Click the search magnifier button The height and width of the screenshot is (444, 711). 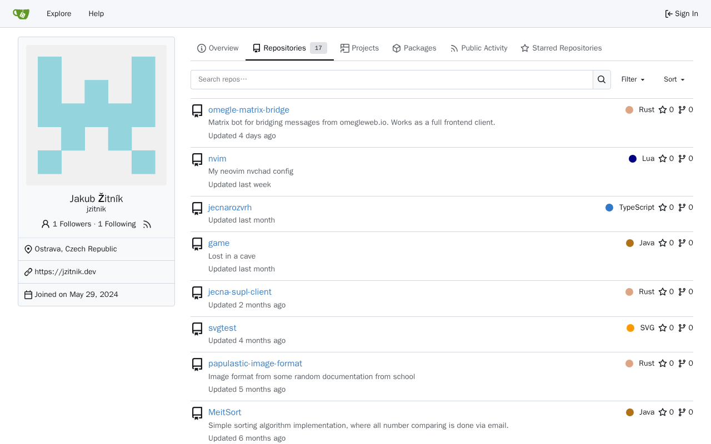coord(602,79)
